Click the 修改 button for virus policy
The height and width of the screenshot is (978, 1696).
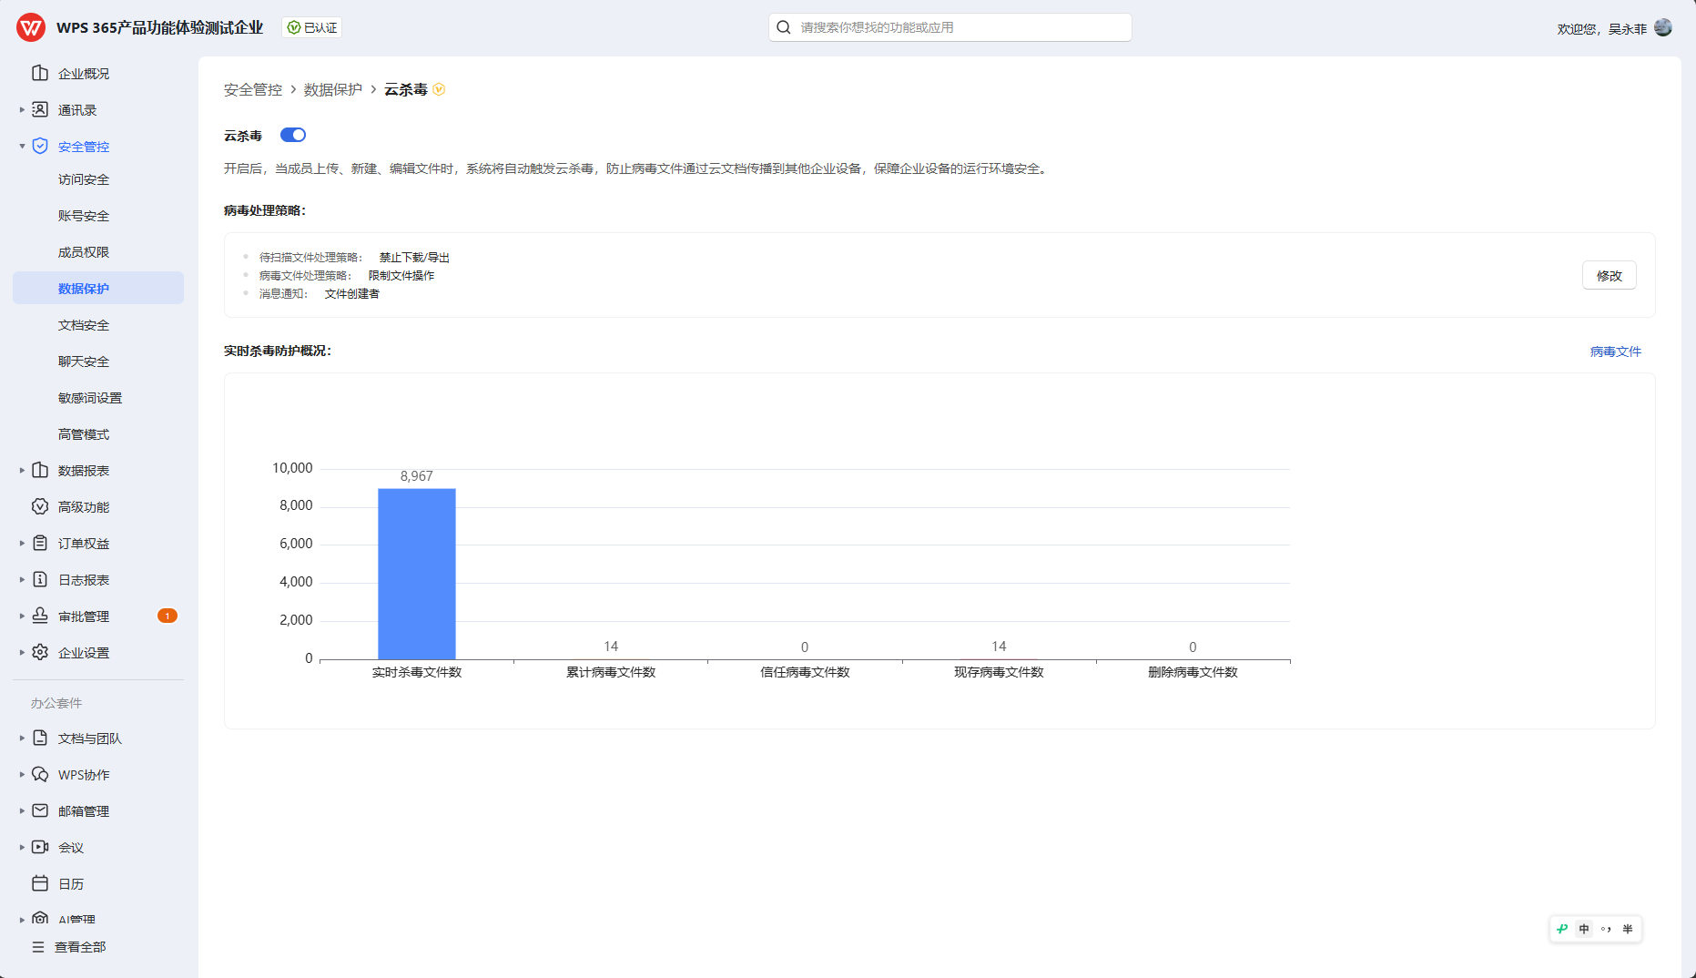tap(1609, 275)
